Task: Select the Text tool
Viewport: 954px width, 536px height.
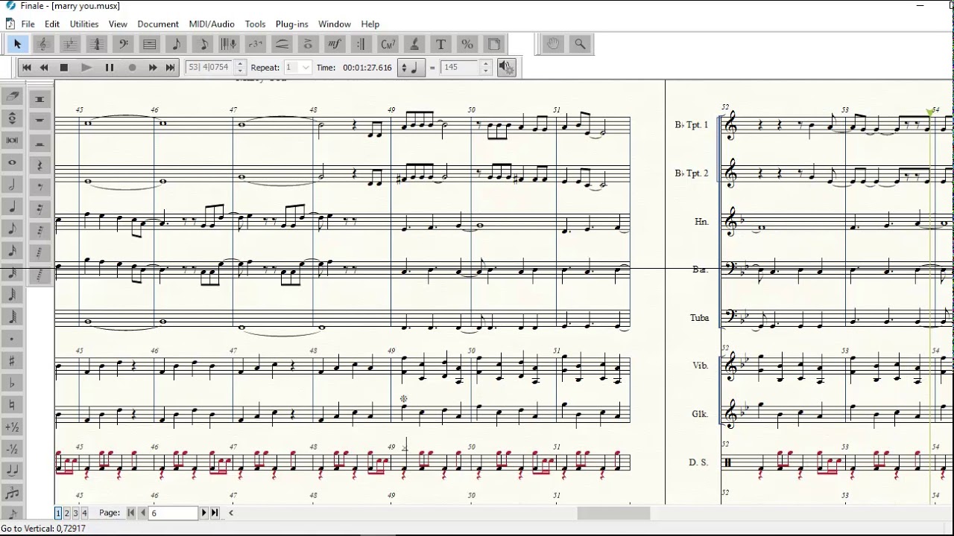Action: pos(440,44)
